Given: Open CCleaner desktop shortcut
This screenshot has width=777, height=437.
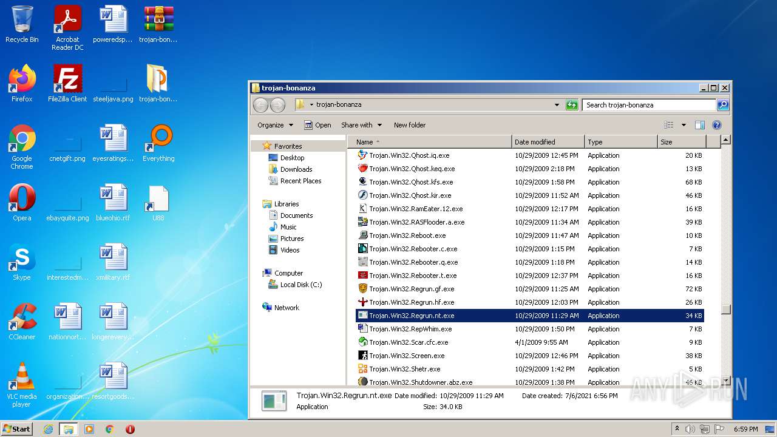Looking at the screenshot, I should [x=22, y=322].
